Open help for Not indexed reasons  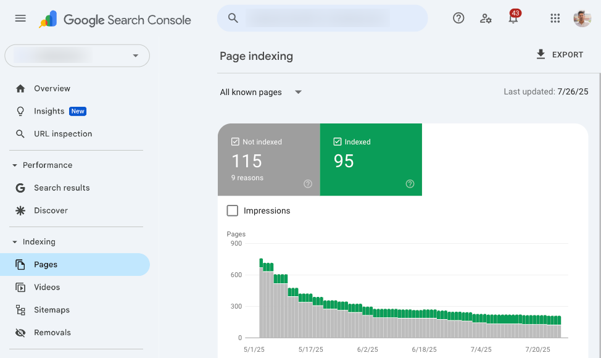click(307, 183)
